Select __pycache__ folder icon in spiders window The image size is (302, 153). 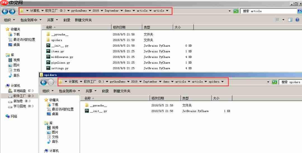tap(87, 105)
